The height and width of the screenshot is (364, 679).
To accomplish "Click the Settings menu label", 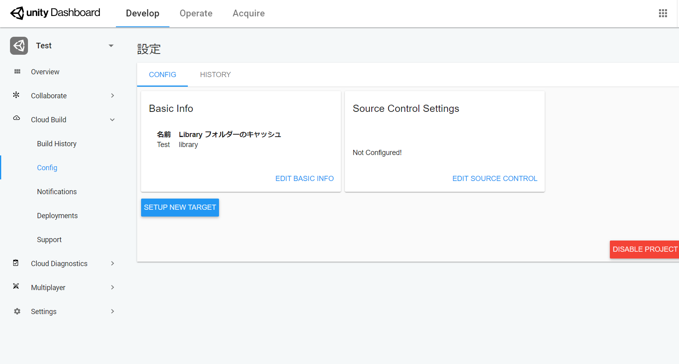I will point(44,312).
